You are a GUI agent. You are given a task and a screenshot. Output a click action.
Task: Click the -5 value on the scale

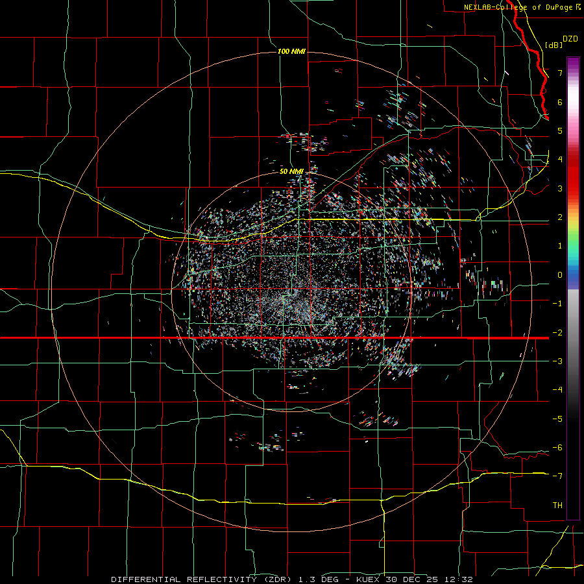point(557,419)
